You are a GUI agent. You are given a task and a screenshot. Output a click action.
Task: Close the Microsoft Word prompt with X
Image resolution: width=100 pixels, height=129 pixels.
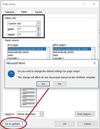[94, 63]
